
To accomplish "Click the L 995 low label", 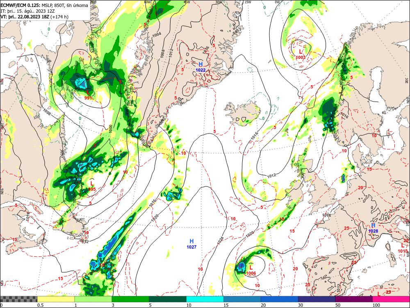I will [x=92, y=186].
